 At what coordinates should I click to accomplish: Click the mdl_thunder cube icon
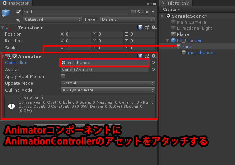click(184, 53)
